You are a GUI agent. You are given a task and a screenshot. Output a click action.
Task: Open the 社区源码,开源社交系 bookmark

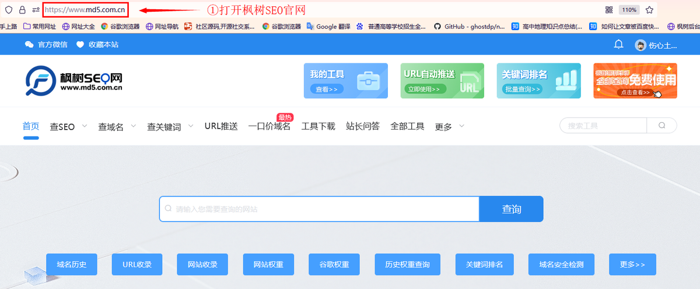coord(219,26)
